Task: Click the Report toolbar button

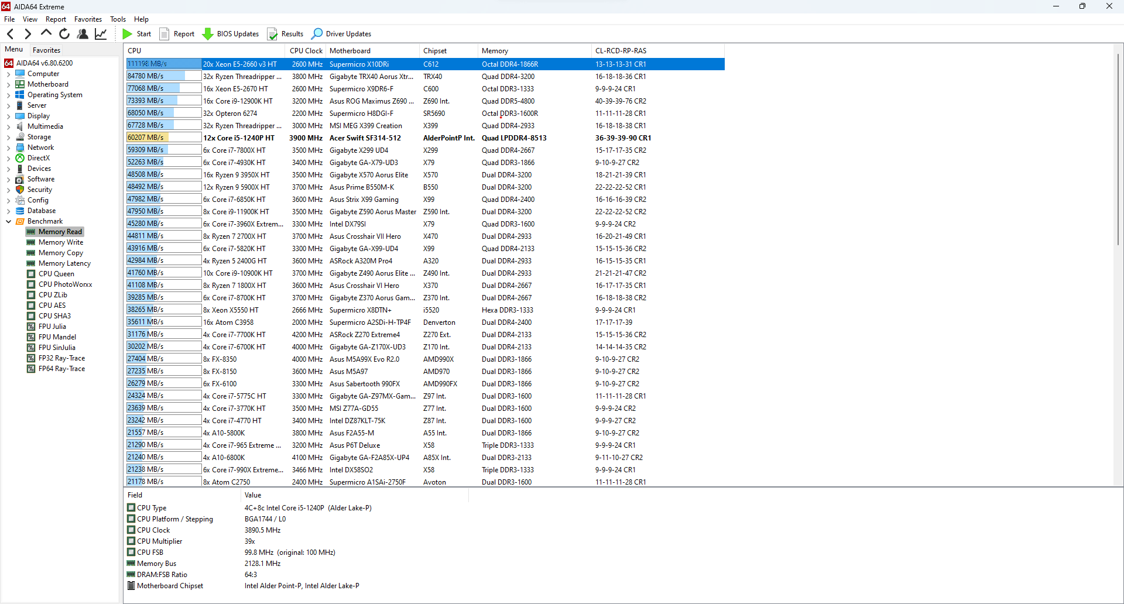Action: point(177,34)
